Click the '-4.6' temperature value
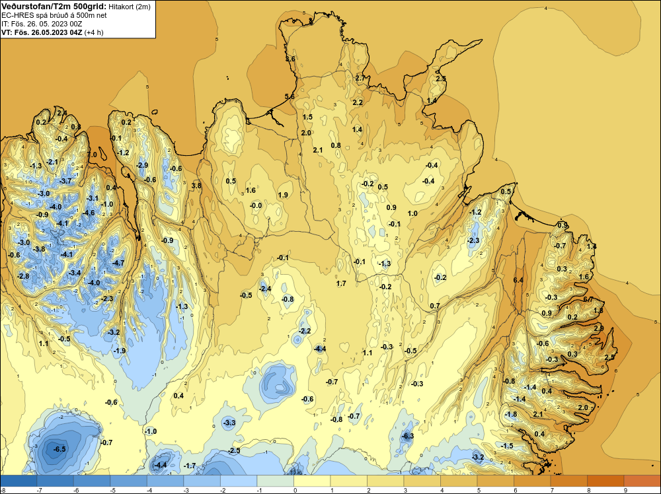This screenshot has height=494, width=661. pyautogui.click(x=89, y=213)
